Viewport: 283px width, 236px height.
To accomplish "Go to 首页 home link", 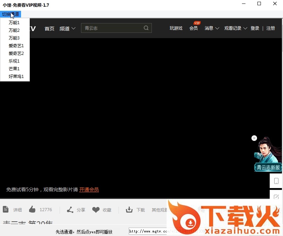I will [49, 28].
